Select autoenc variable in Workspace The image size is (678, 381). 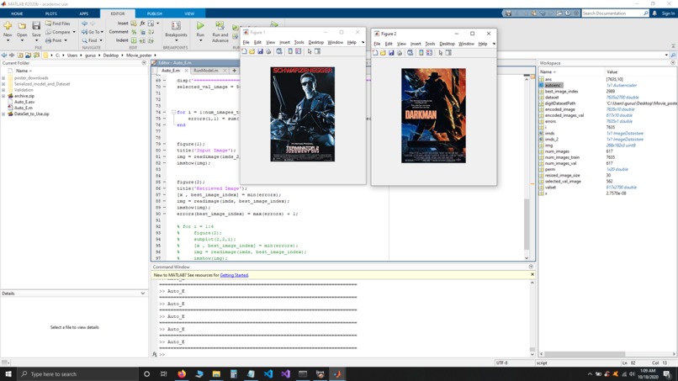coord(552,86)
